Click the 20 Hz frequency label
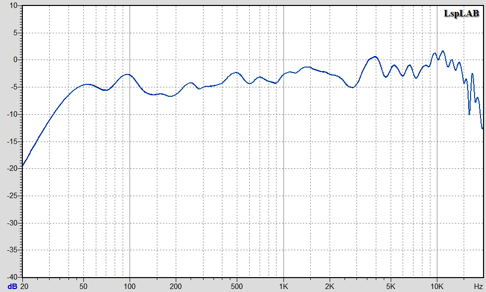Screen dimensions: 486x292 pyautogui.click(x=24, y=287)
